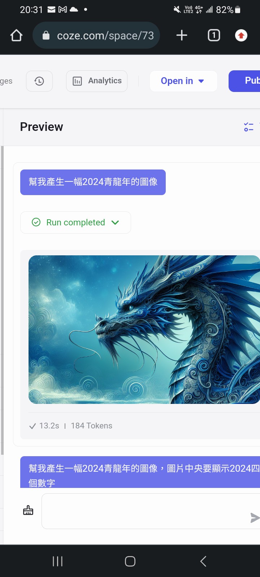This screenshot has height=577, width=260.
Task: Click the chevron next to Run completed
Action: pyautogui.click(x=115, y=223)
